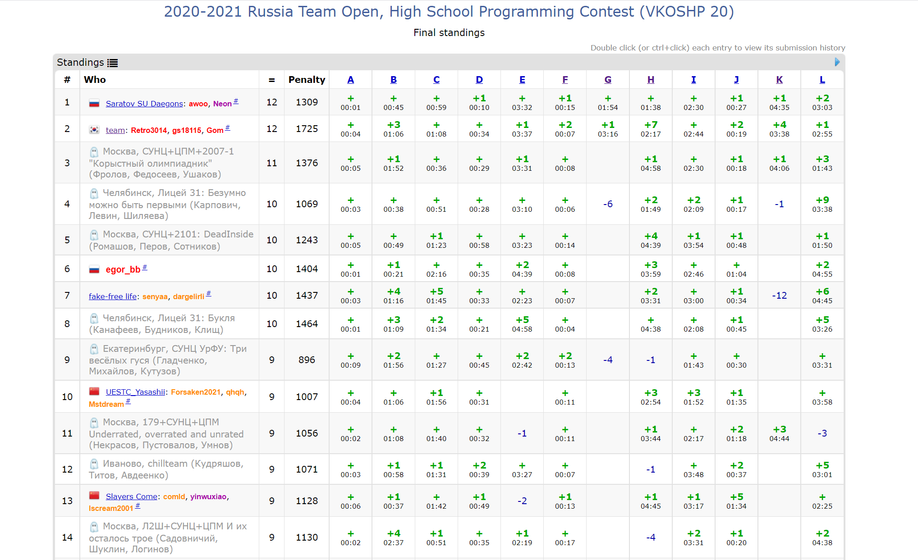
Task: Click the ghost icon beside Underrated team
Action: [94, 423]
